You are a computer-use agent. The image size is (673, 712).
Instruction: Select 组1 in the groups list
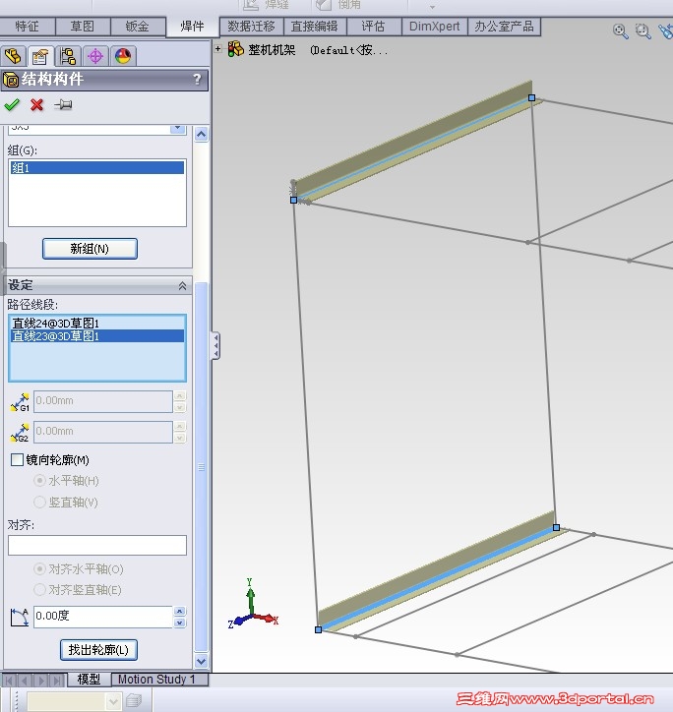(97, 168)
